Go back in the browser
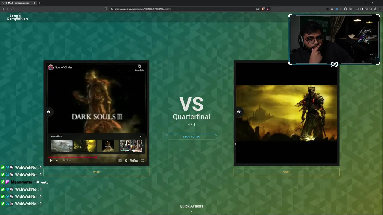 tap(3, 9)
